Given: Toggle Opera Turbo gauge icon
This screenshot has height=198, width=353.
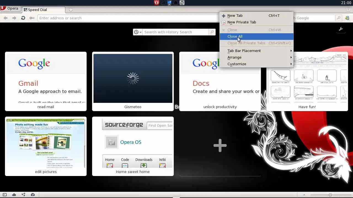Looking at the screenshot, I should pyautogui.click(x=33, y=195).
